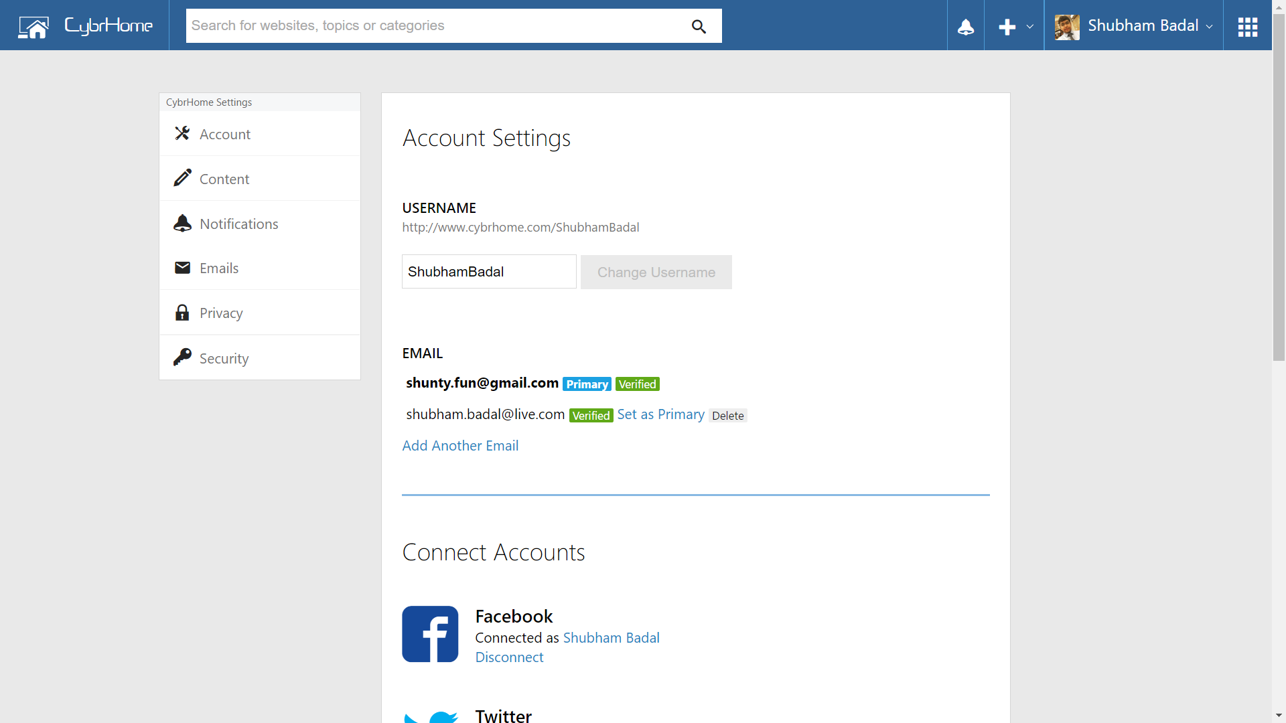Click the Verified badge beside shubham.badal@live.com
The image size is (1286, 723).
[591, 416]
